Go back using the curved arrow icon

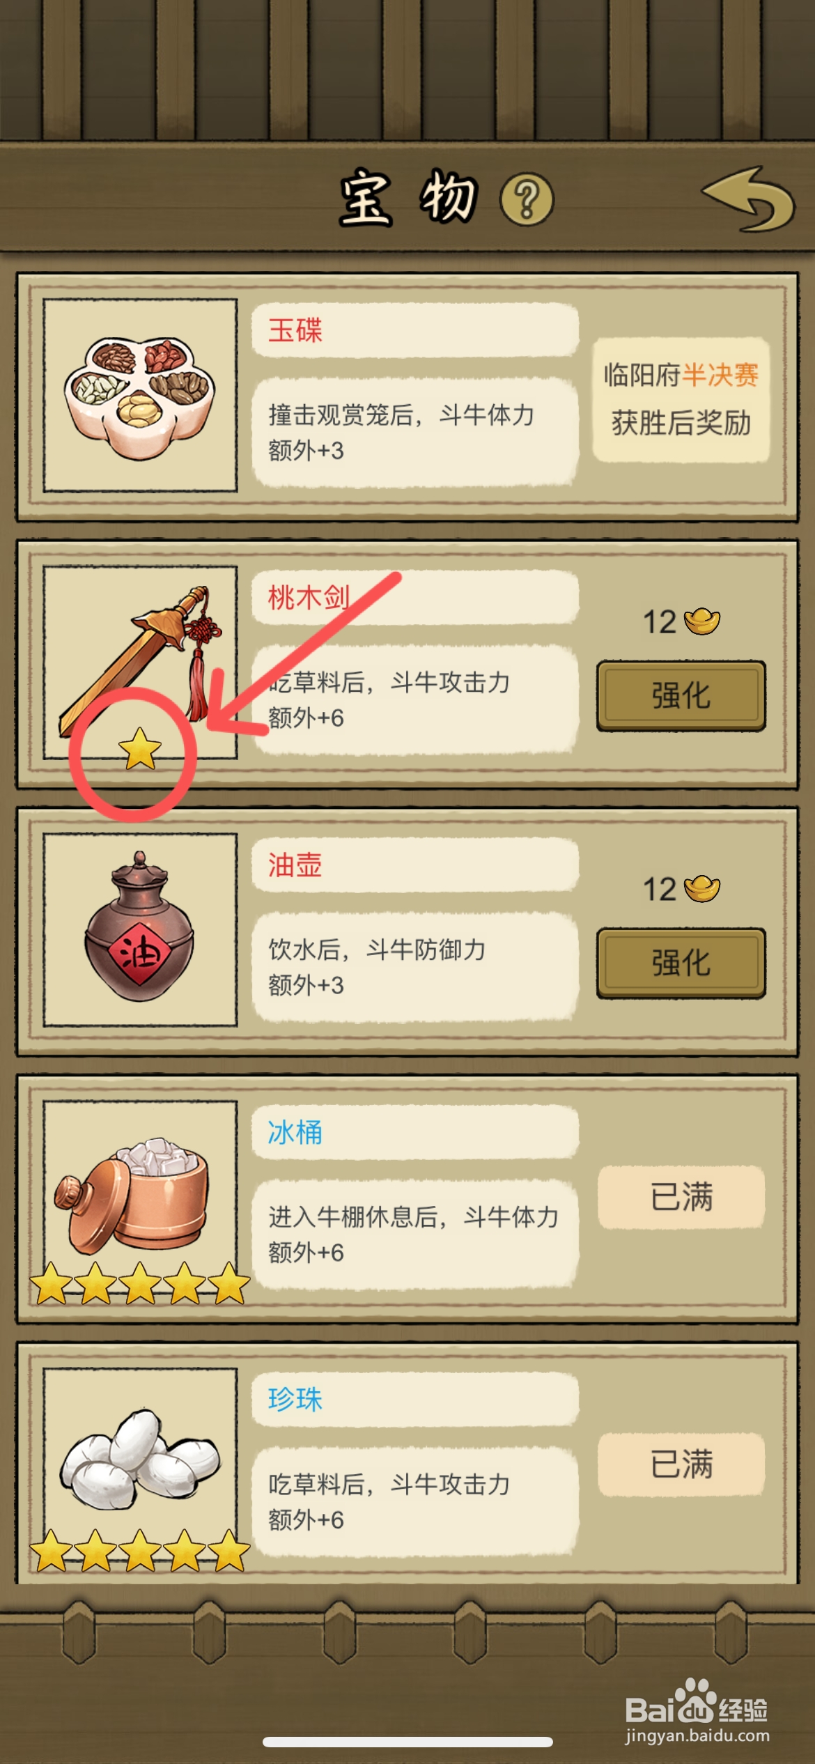749,199
